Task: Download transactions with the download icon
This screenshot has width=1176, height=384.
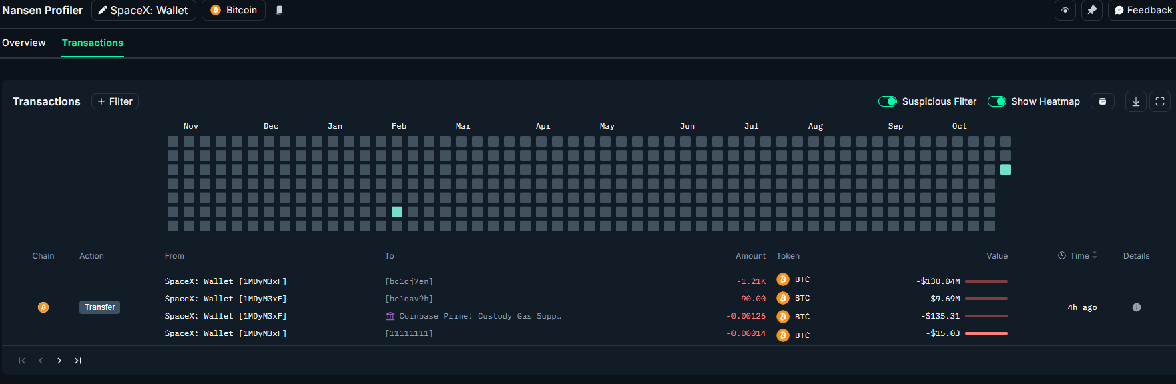Action: 1135,101
